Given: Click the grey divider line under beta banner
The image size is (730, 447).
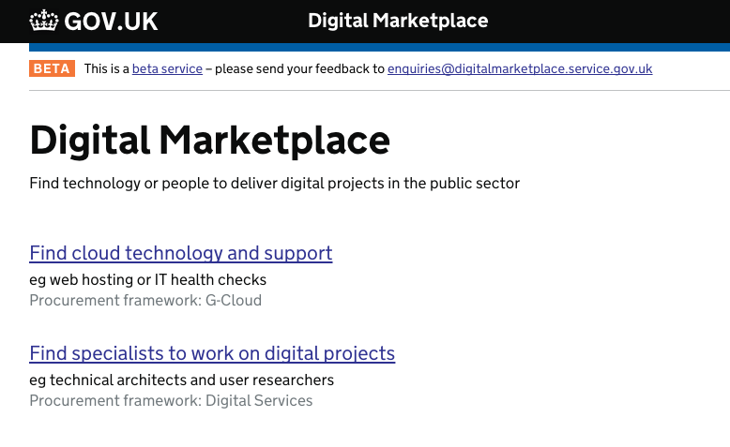Looking at the screenshot, I should 379,90.
